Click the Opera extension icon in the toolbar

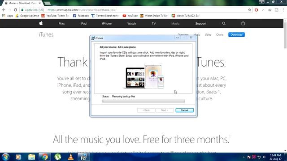[x=256, y=10]
